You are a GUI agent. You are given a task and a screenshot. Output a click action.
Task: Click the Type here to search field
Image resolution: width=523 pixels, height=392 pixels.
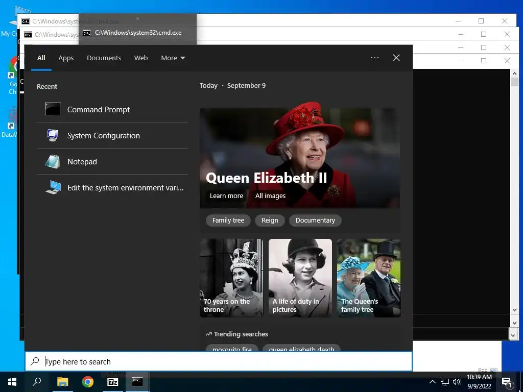[219, 361]
